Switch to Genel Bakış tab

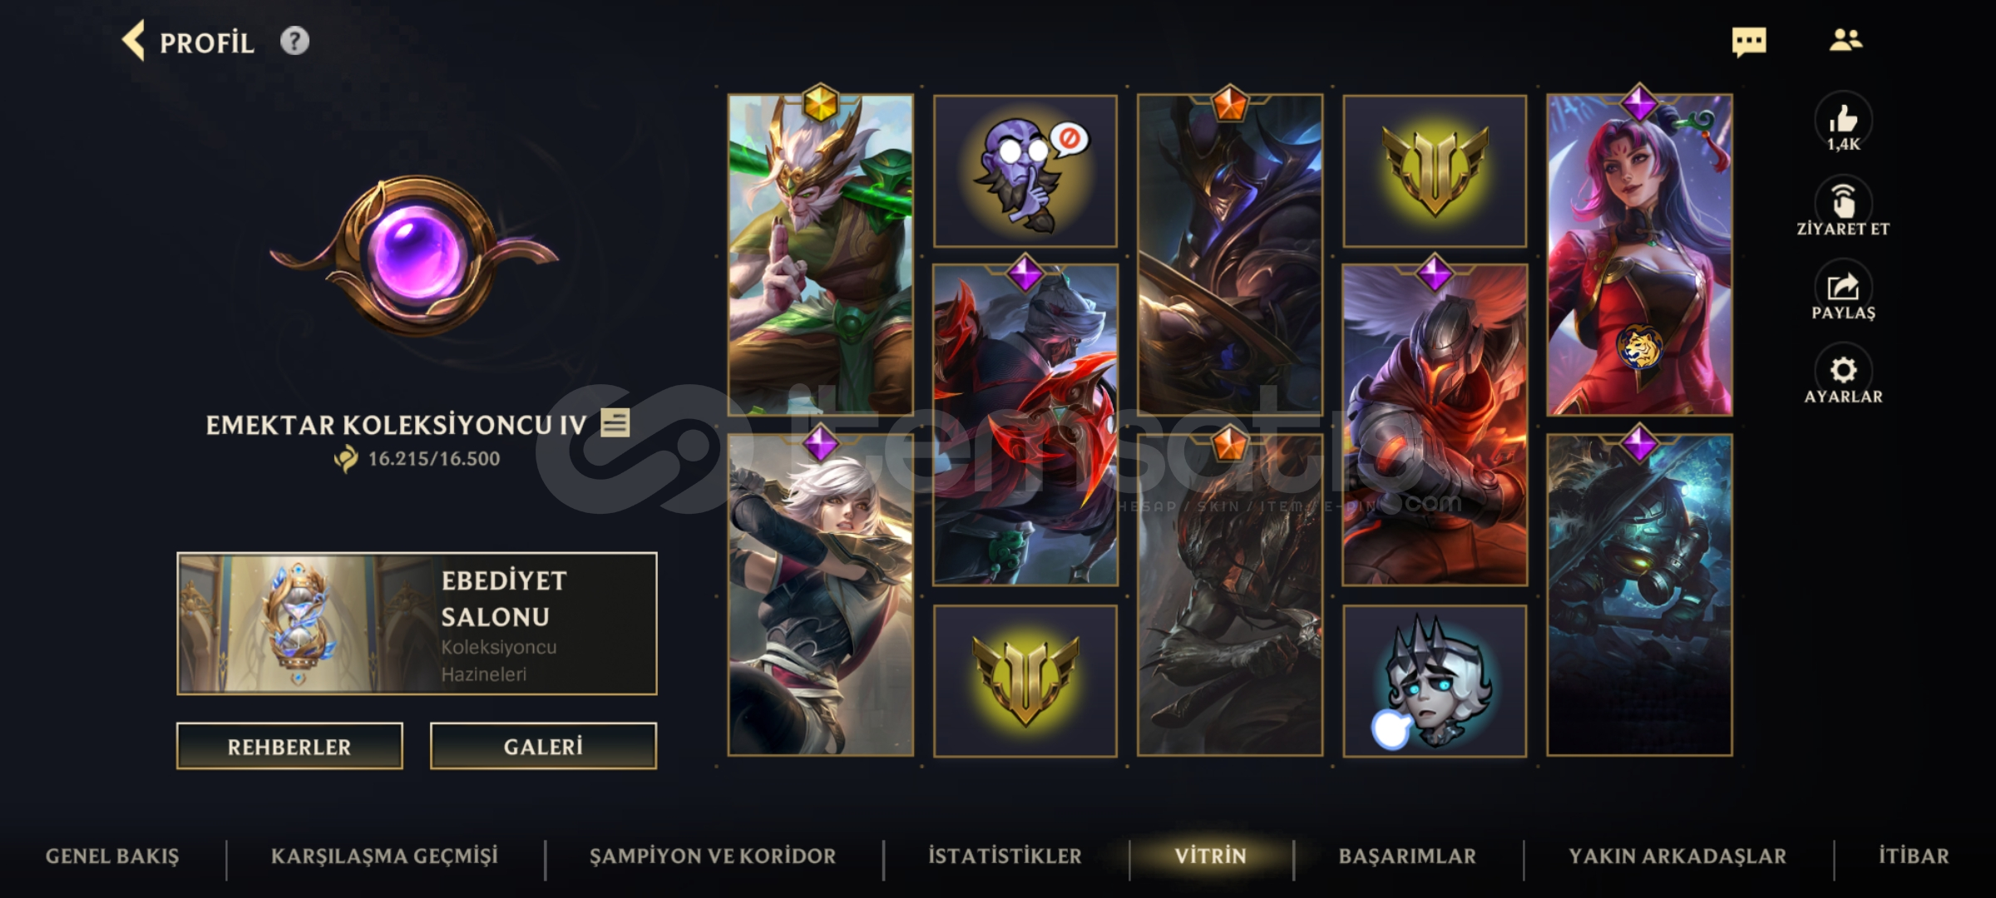click(112, 856)
